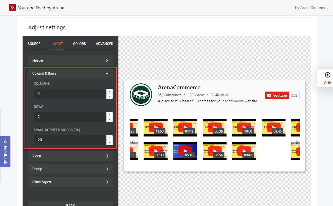Collapse the Column & Rows section
The width and height of the screenshot is (333, 206).
pos(70,73)
